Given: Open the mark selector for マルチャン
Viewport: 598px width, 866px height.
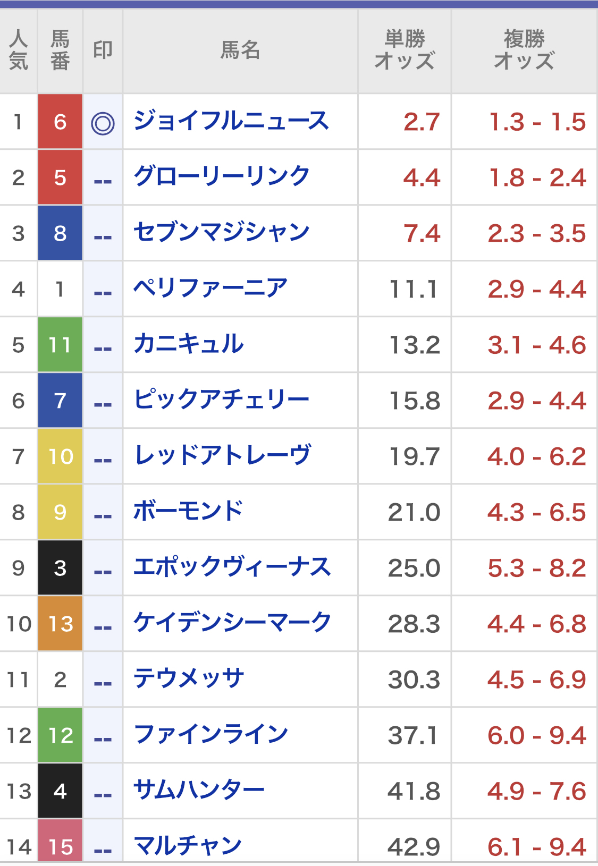Looking at the screenshot, I should coord(103,847).
